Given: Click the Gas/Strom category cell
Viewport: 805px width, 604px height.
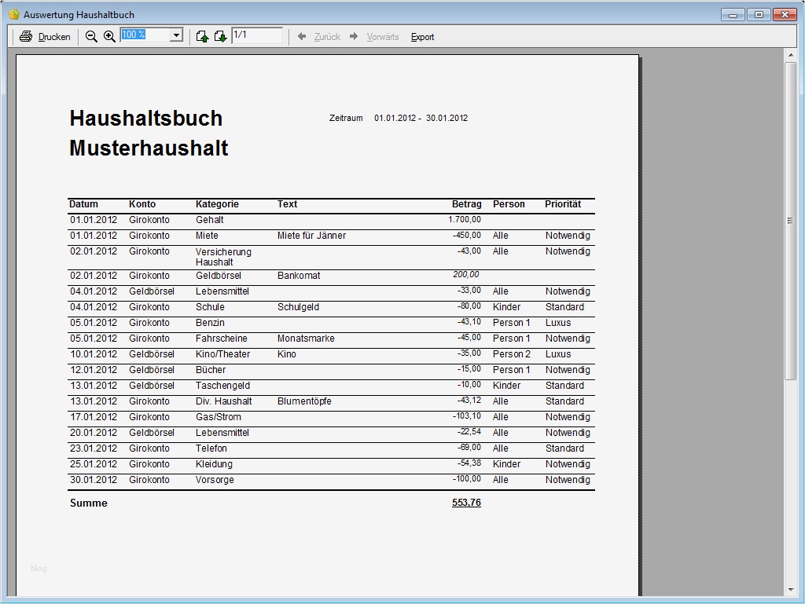Looking at the screenshot, I should pyautogui.click(x=219, y=417).
